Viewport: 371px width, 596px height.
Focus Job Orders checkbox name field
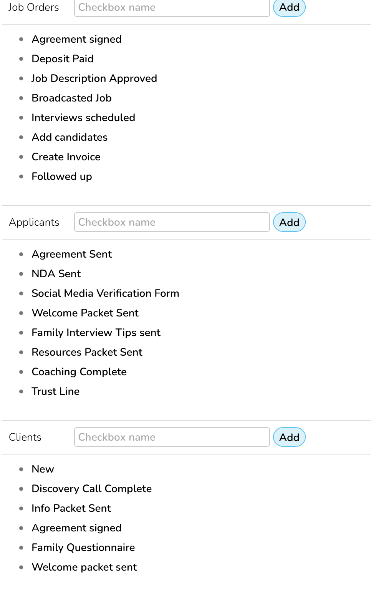pos(172,8)
